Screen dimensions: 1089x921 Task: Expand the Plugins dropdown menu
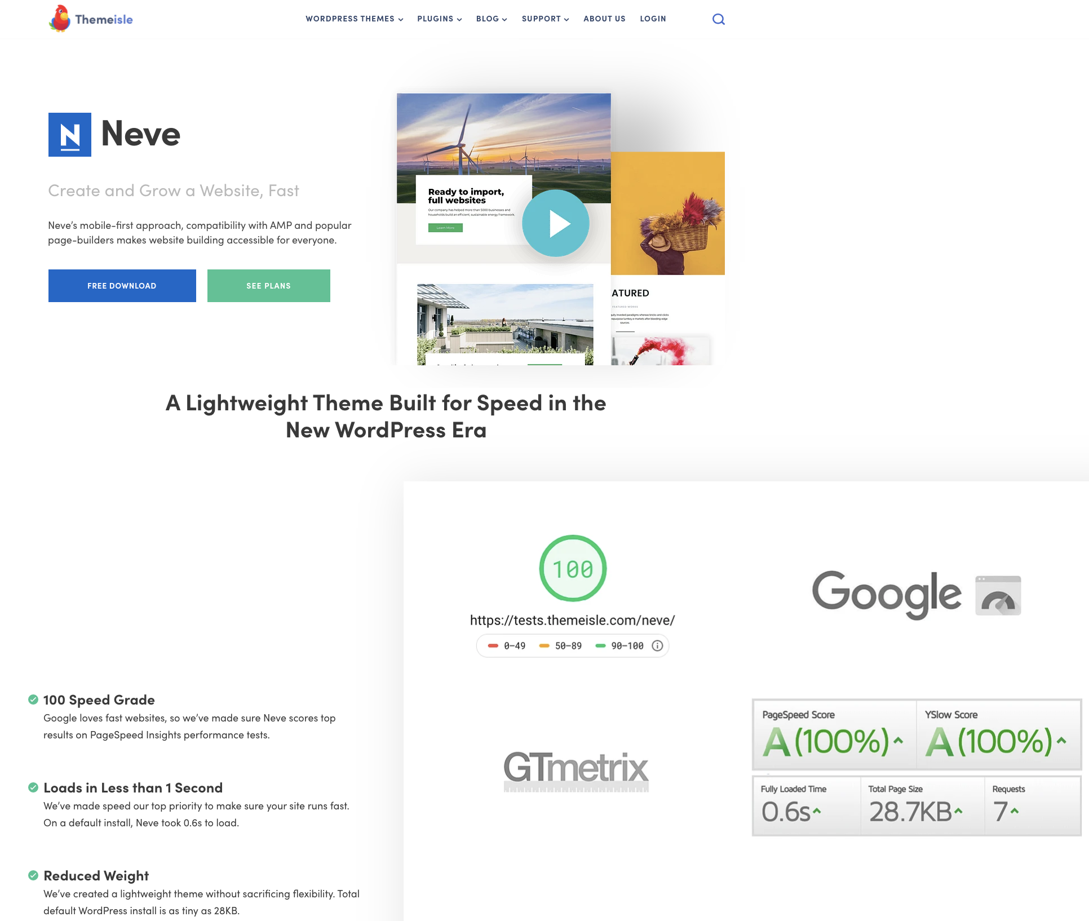click(x=440, y=19)
